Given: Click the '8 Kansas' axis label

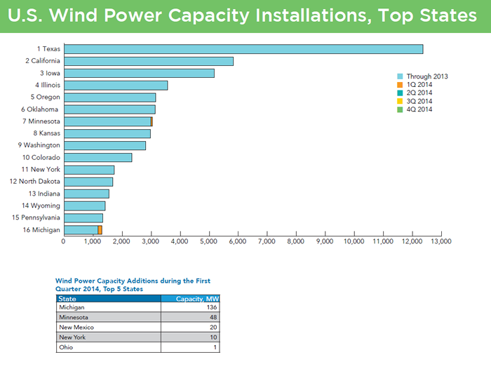Looking at the screenshot, I should tap(47, 133).
